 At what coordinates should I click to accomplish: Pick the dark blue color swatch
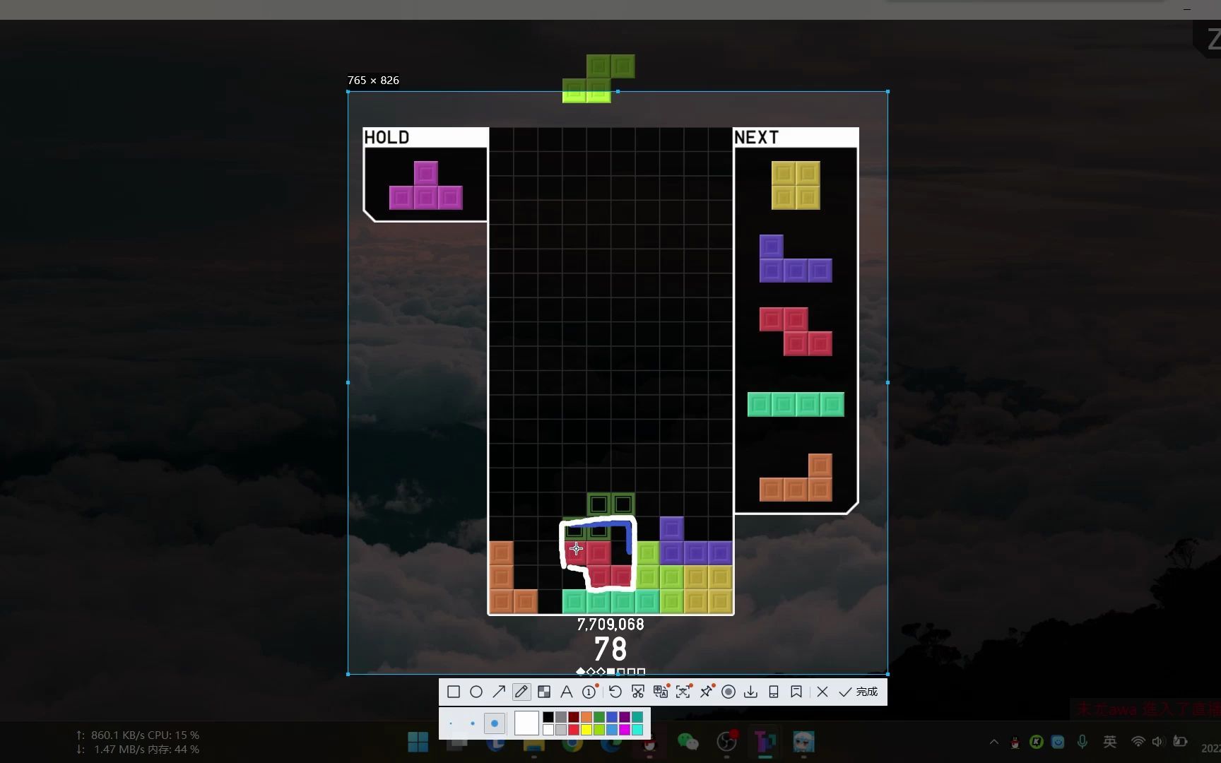pyautogui.click(x=612, y=717)
